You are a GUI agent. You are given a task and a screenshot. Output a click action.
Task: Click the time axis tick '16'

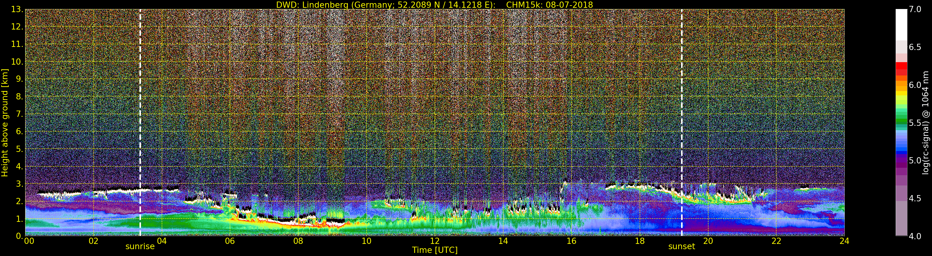[571, 241]
